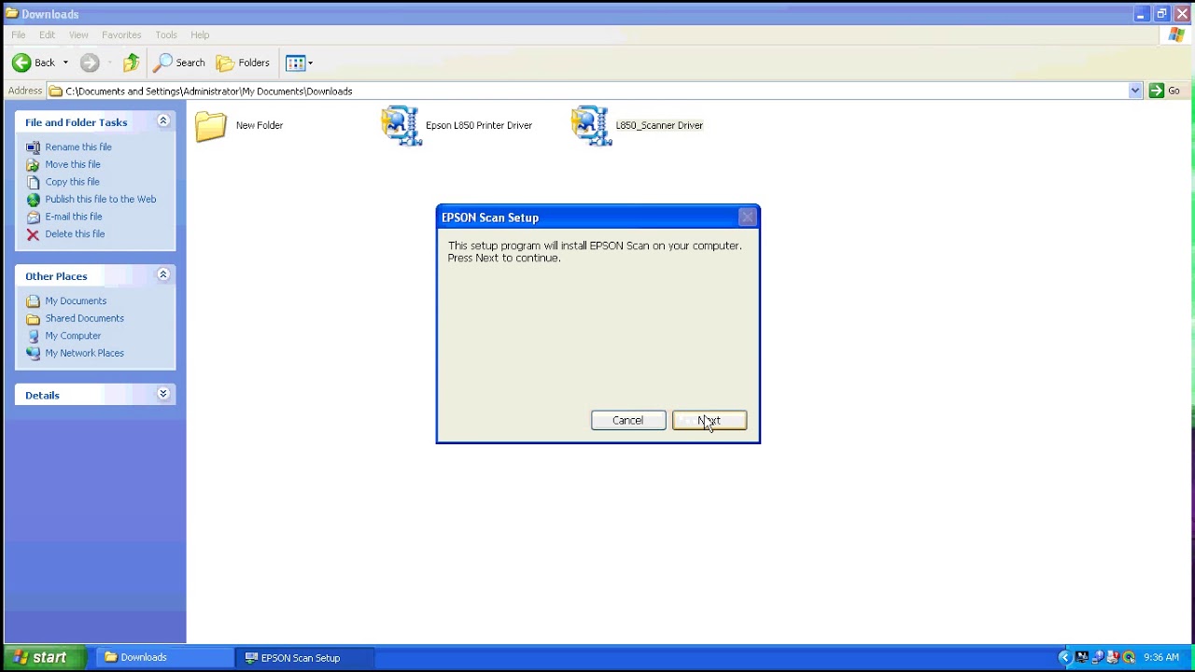Viewport: 1195px width, 672px height.
Task: Open the File menu
Action: pyautogui.click(x=19, y=35)
